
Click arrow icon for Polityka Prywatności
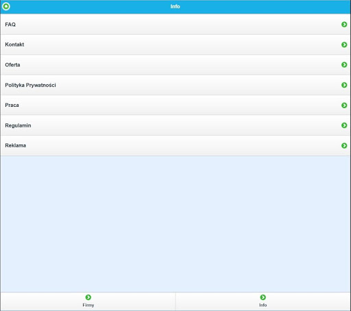(344, 85)
